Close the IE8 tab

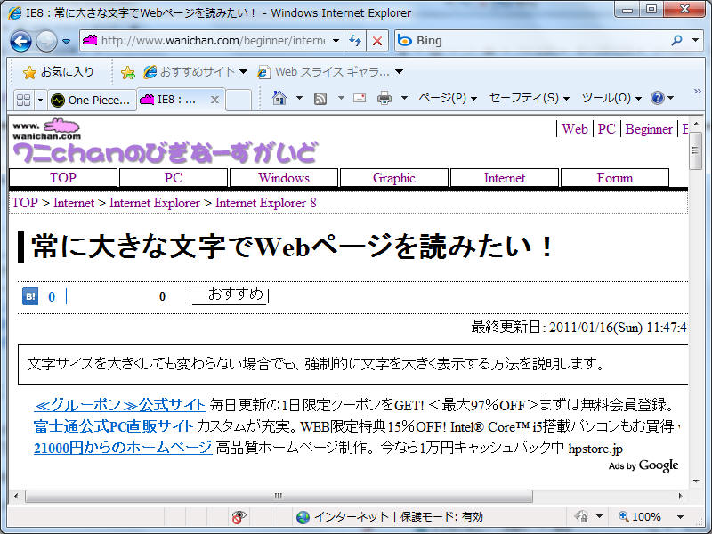215,100
